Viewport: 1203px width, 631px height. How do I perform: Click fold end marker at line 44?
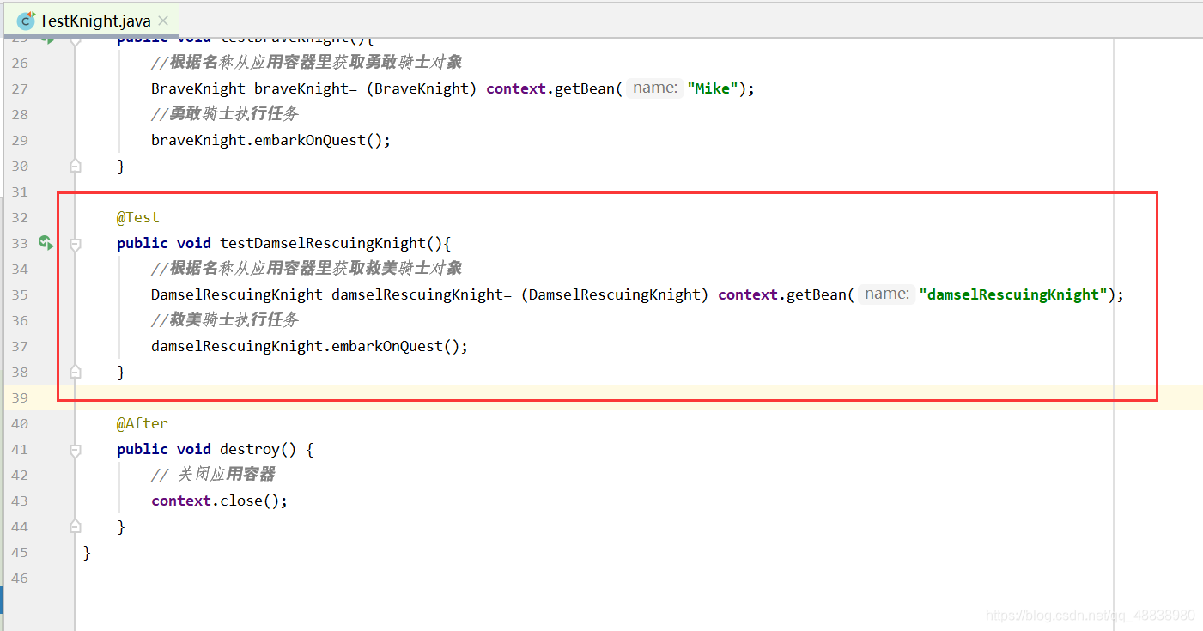coord(76,526)
